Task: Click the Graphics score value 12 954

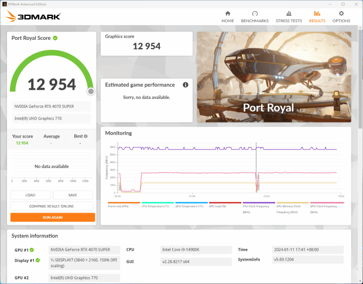Action: pos(146,46)
